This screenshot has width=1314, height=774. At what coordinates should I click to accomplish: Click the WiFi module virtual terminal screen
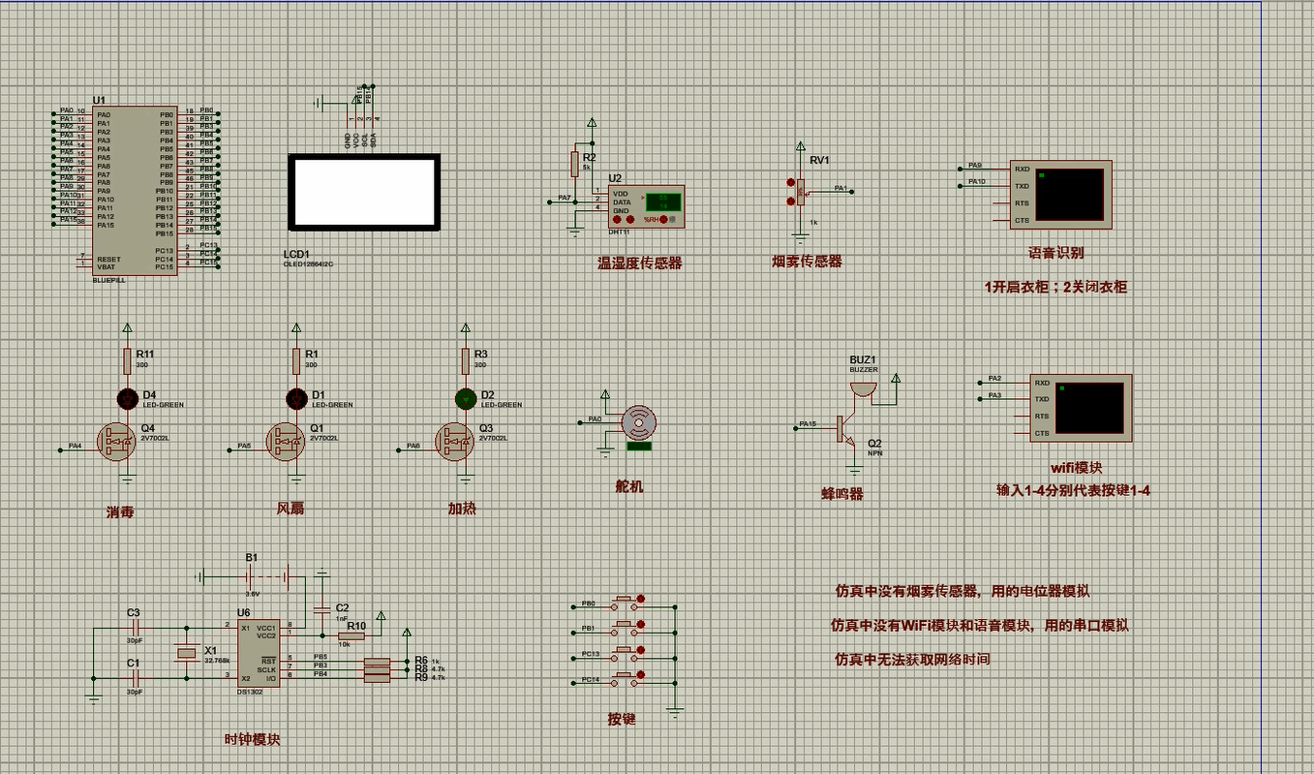coord(1090,408)
